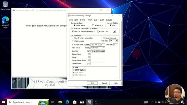Enable Persistent Leases checkbox
This screenshot has height=105, width=187.
pos(102,38)
